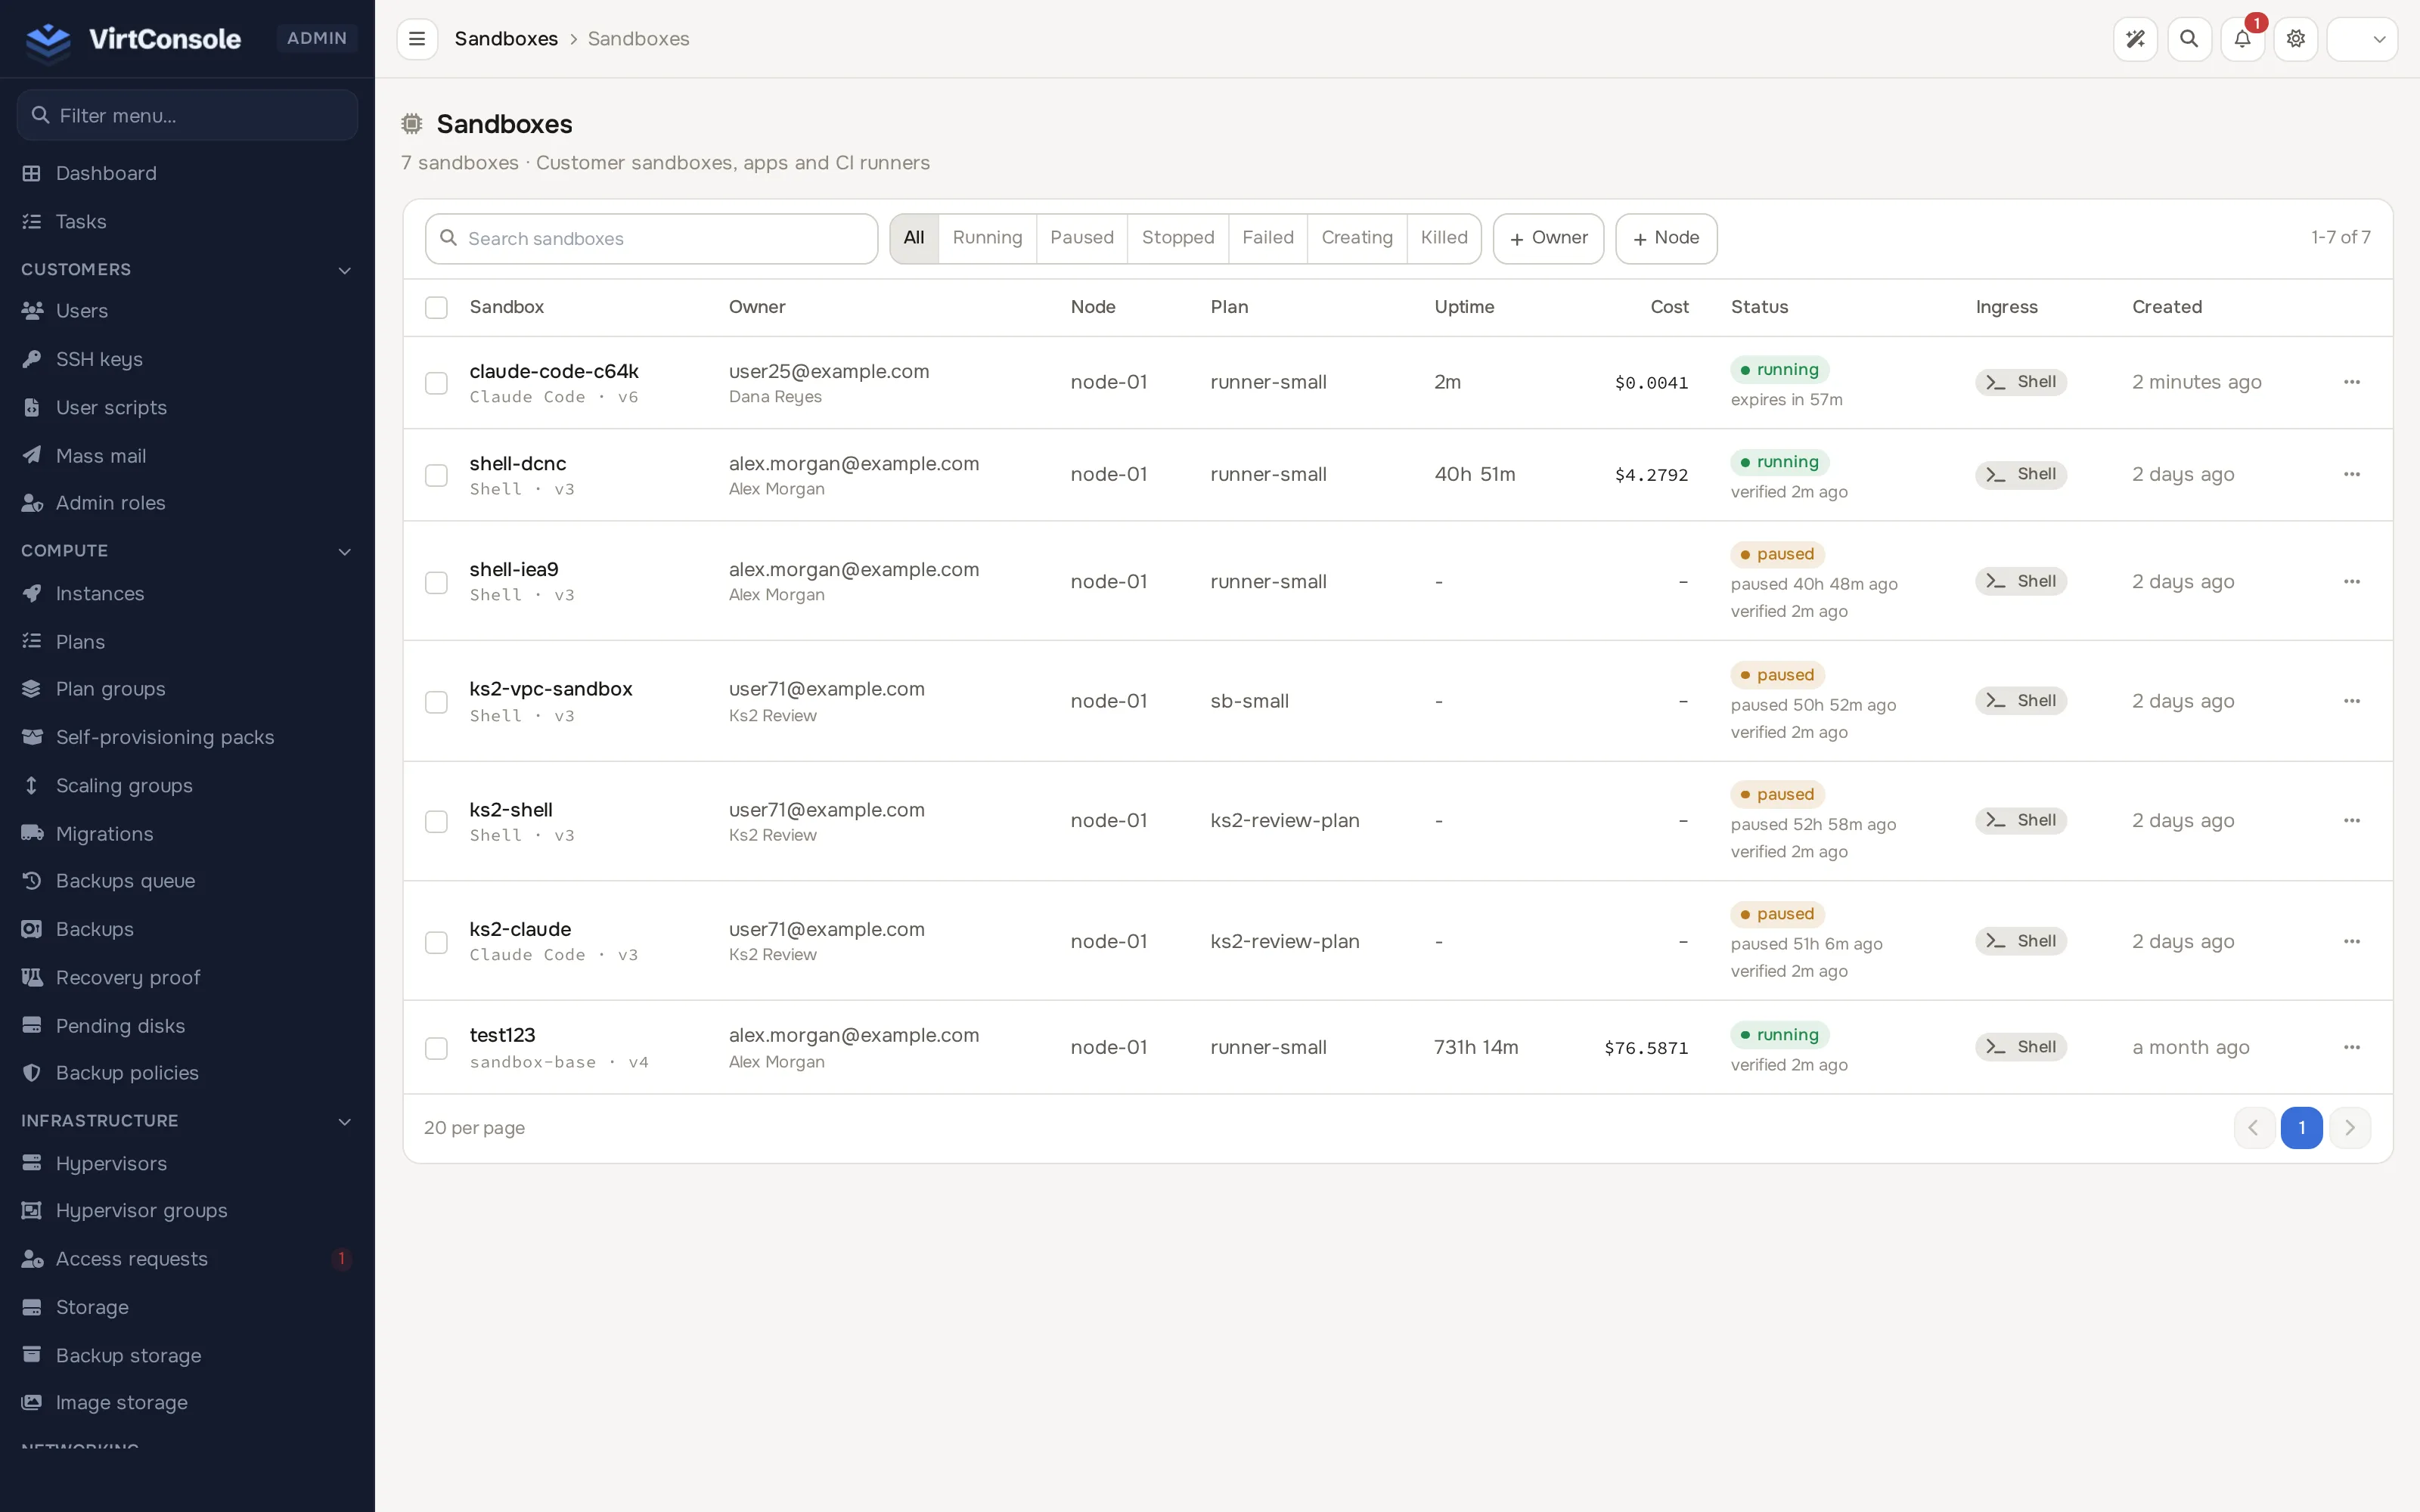Click the VirtConsole logo

(133, 39)
